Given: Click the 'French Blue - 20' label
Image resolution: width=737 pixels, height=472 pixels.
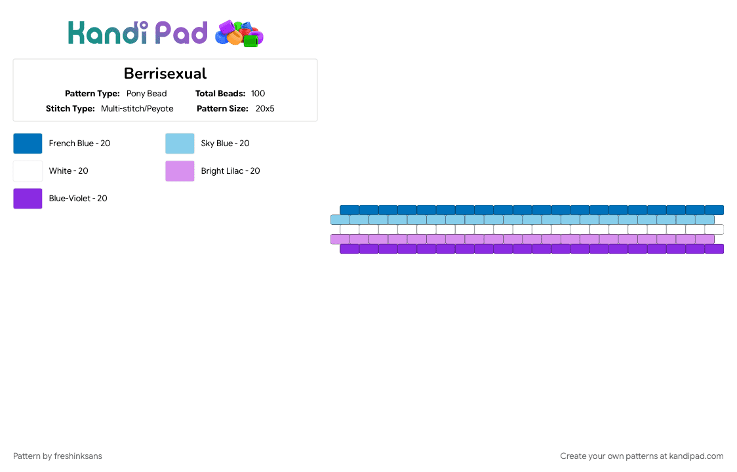Looking at the screenshot, I should (x=79, y=144).
